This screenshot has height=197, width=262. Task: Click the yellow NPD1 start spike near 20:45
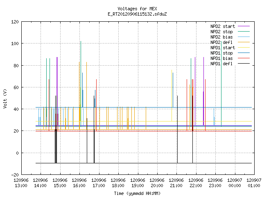point(172,96)
